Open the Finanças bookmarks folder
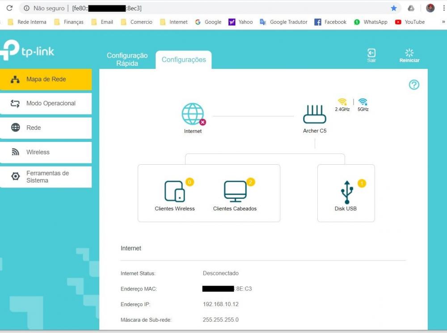 [69, 22]
